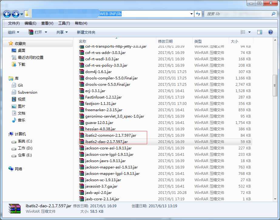Click the 打开 toolbar button

[35, 32]
